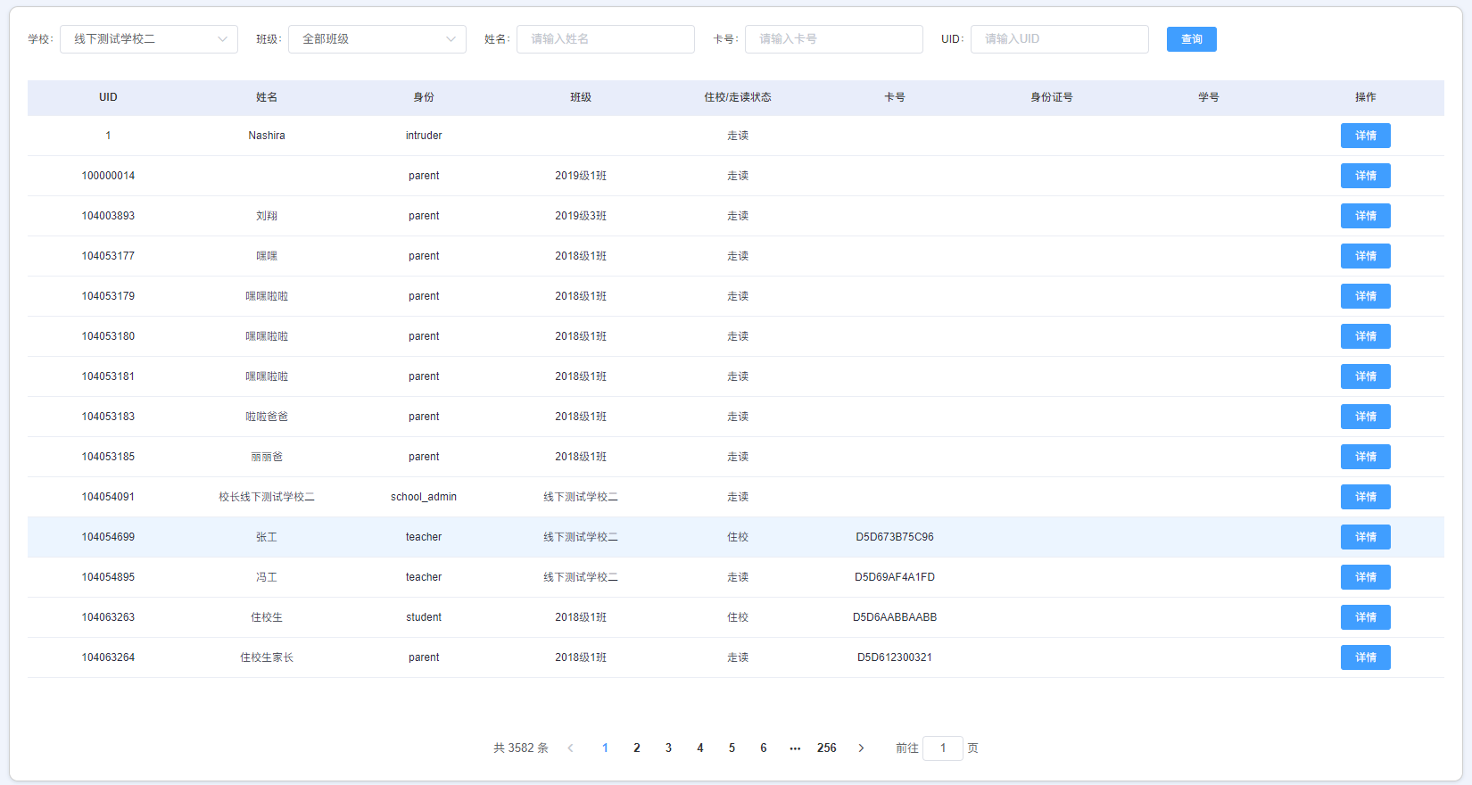View 详情 for teacher 张工
The image size is (1472, 785).
click(1365, 537)
